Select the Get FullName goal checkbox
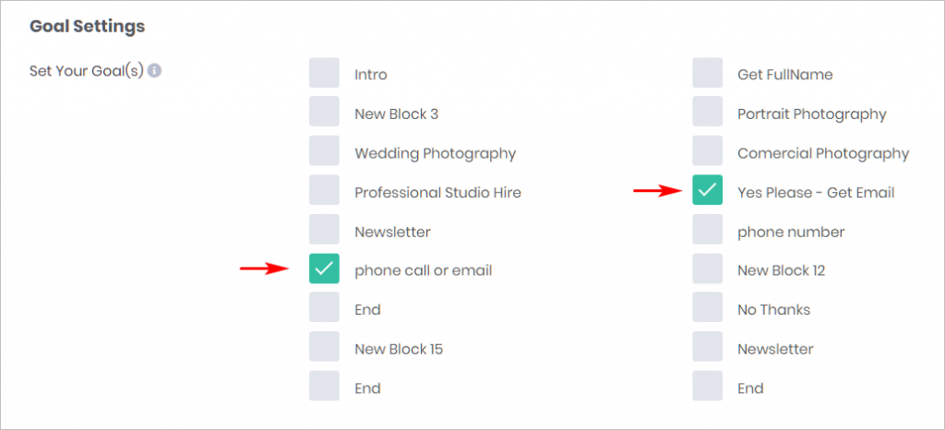Image resolution: width=945 pixels, height=430 pixels. point(708,73)
